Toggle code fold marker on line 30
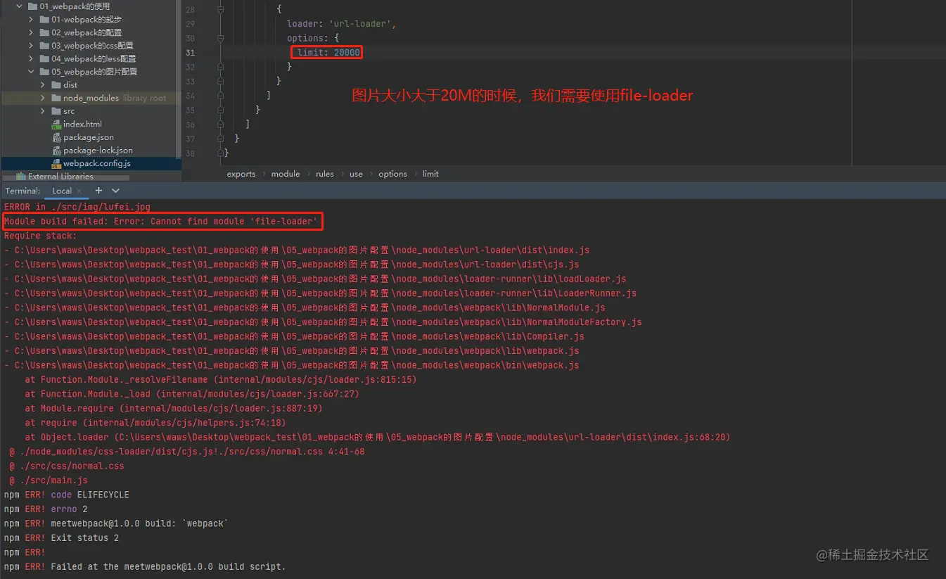The width and height of the screenshot is (946, 579). pos(220,38)
